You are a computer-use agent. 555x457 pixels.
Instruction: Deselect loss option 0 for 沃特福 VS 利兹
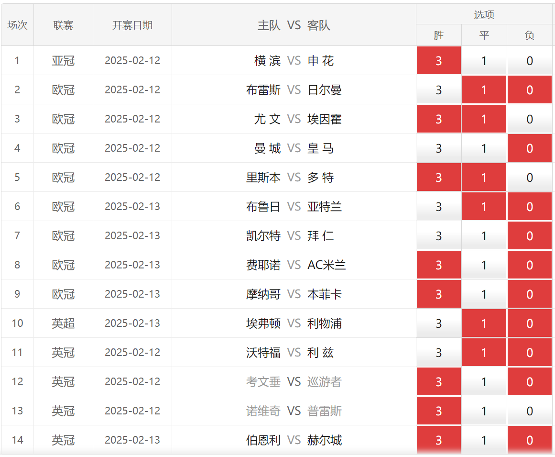pyautogui.click(x=530, y=353)
